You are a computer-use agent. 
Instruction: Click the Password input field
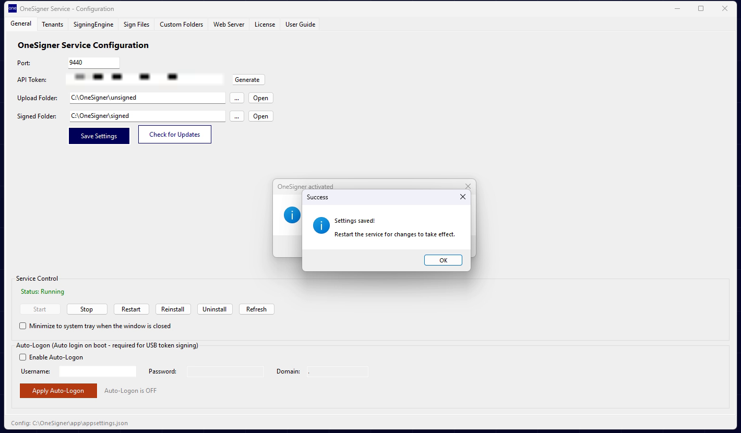(x=225, y=371)
